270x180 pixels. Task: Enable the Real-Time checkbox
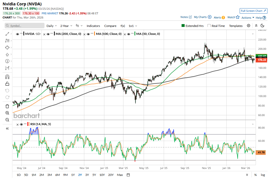pos(209,26)
